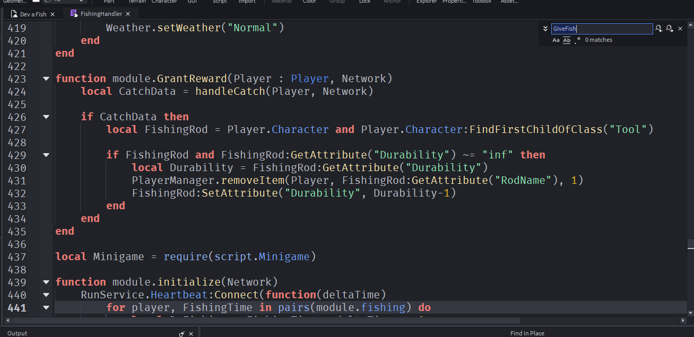Close the find widget
Viewport: 694px width, 337px height.
(x=680, y=29)
